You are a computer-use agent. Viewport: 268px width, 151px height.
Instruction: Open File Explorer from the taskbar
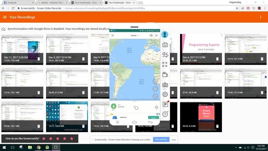coord(30,147)
